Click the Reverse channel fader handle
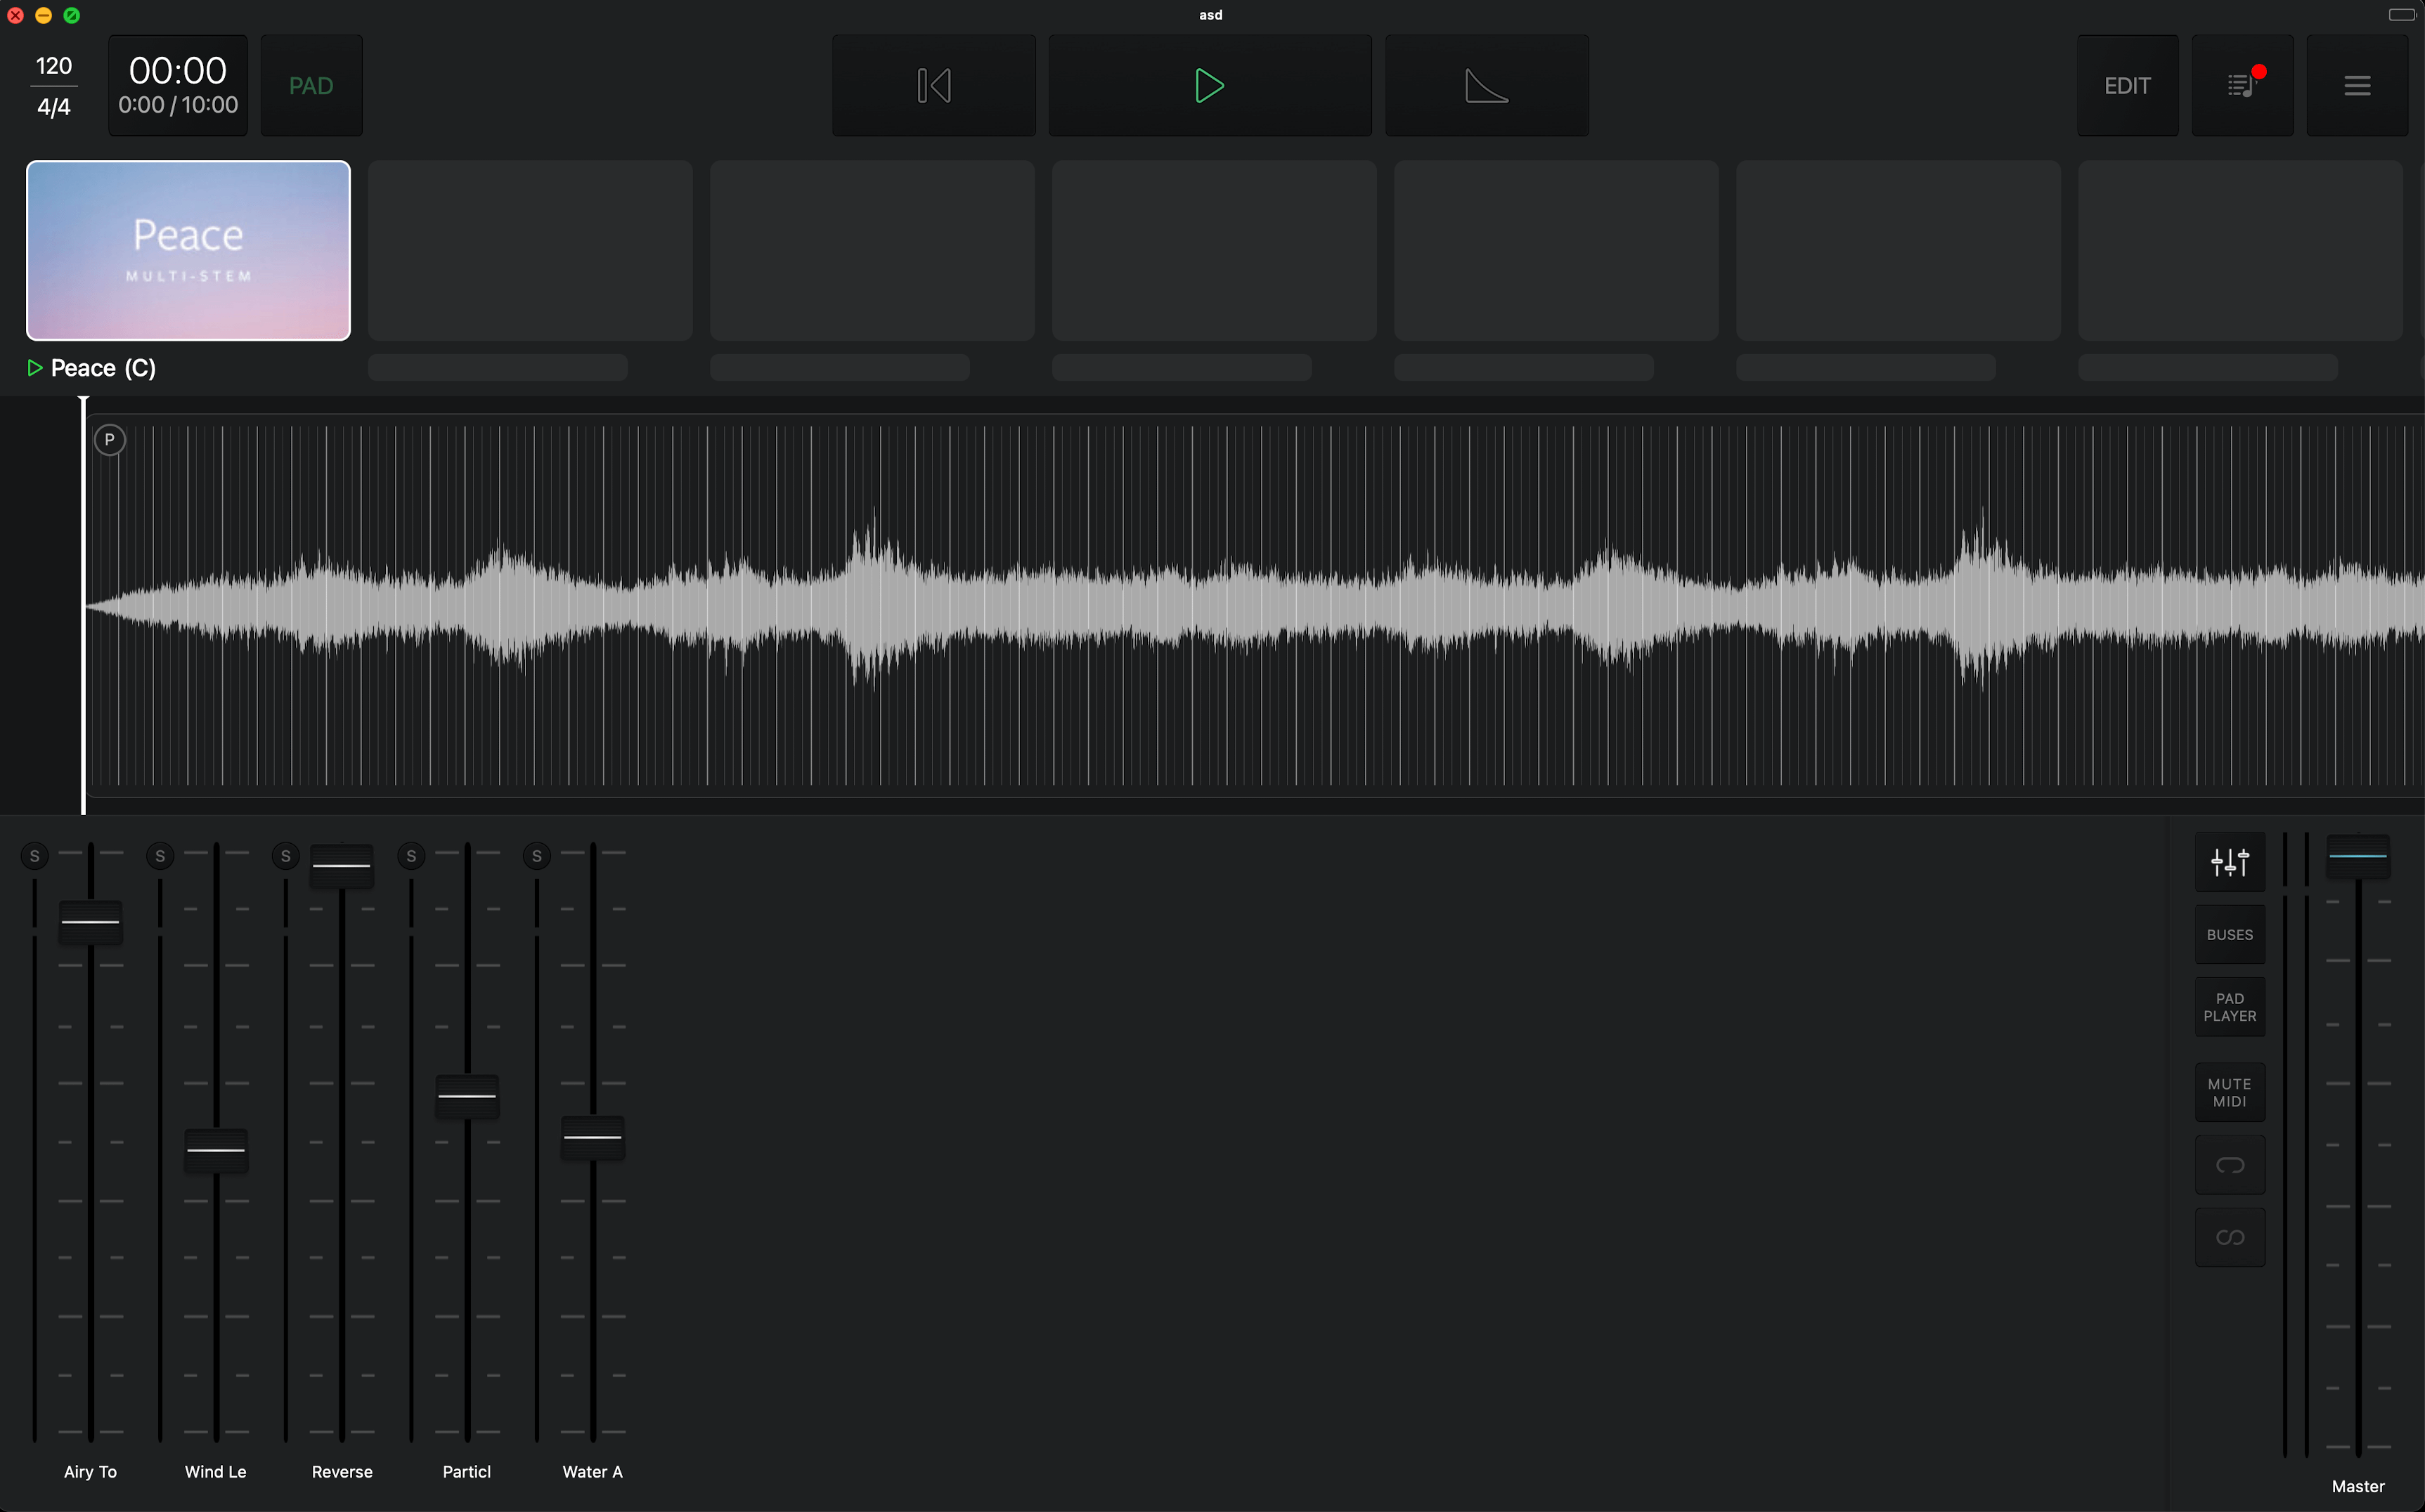Image resolution: width=2425 pixels, height=1512 pixels. [342, 866]
